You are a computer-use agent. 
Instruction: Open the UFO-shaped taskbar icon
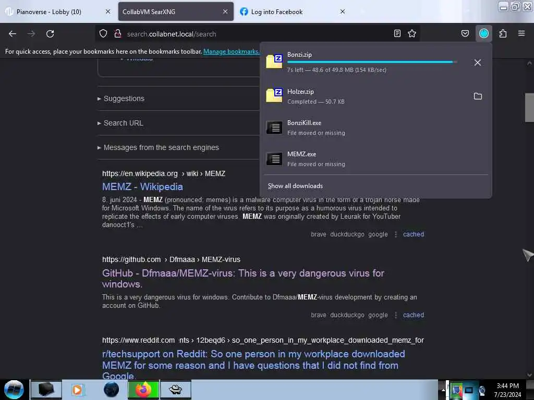(x=176, y=390)
